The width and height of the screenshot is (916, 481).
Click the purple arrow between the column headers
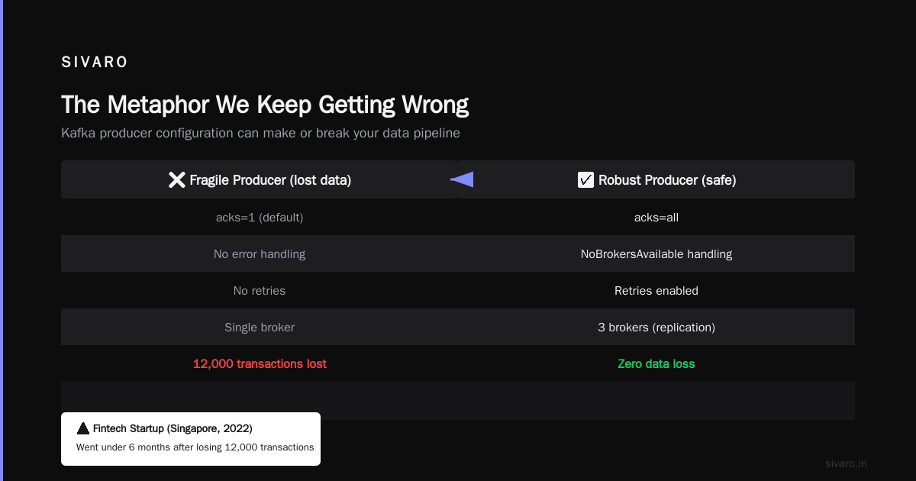tap(462, 179)
